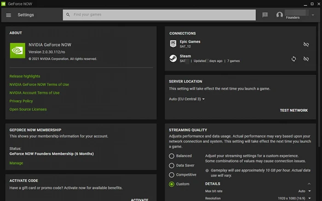Open the notifications feedback icon
The width and height of the screenshot is (322, 201).
point(265,15)
